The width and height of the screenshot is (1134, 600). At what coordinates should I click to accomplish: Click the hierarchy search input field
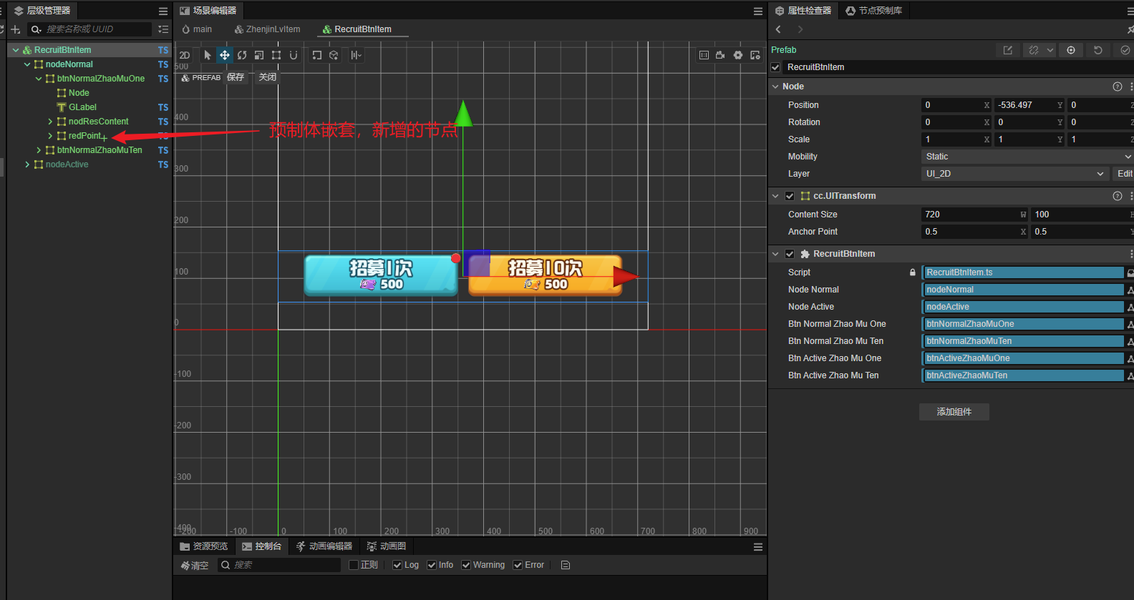89,29
